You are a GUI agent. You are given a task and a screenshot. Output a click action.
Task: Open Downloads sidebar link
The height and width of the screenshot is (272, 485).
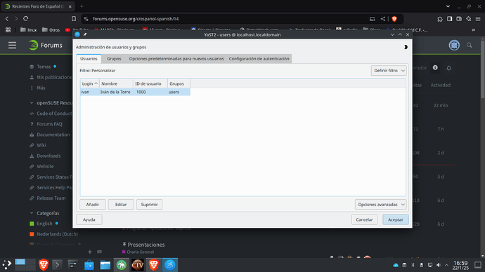tap(48, 156)
